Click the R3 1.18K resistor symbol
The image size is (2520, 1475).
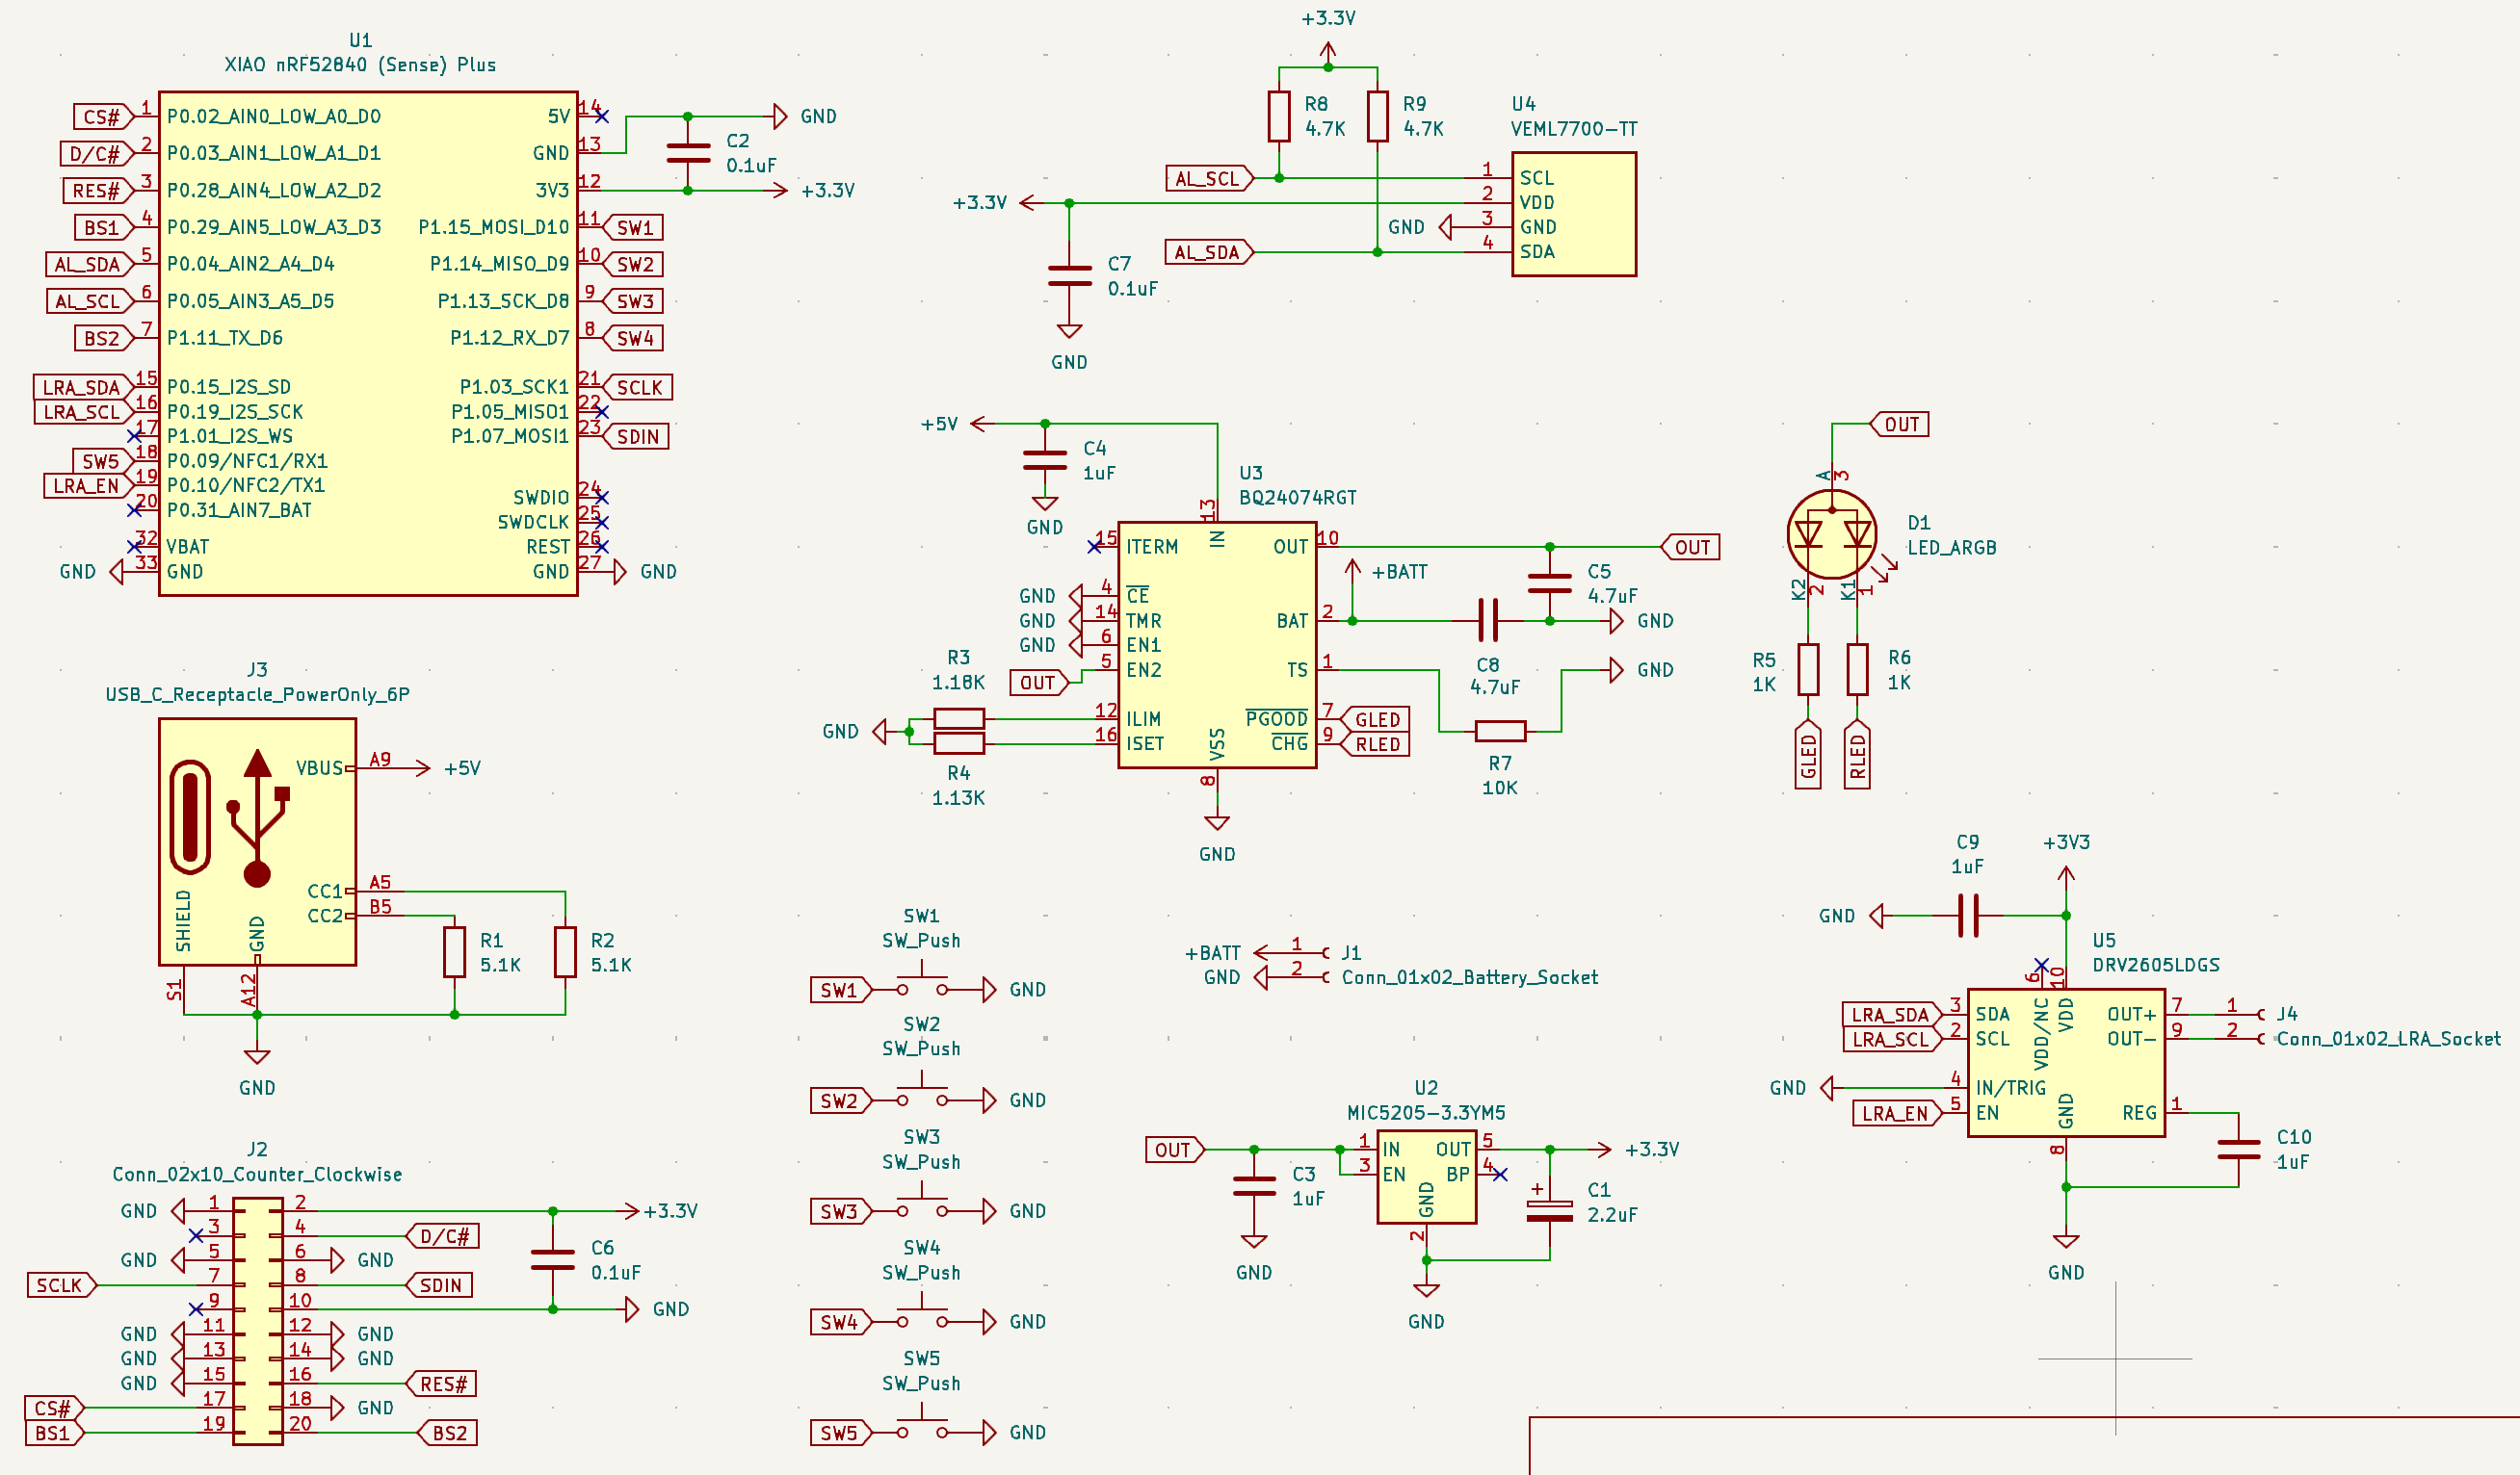click(959, 718)
